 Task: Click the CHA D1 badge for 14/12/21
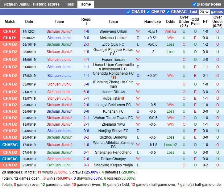[10, 31]
